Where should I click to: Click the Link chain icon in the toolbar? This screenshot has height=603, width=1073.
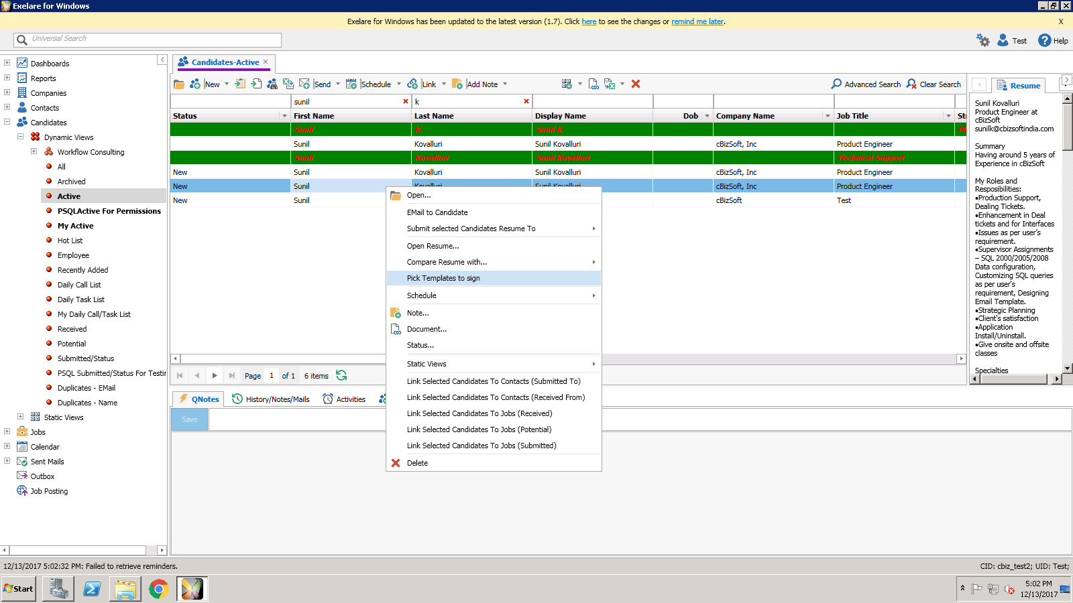(x=412, y=84)
